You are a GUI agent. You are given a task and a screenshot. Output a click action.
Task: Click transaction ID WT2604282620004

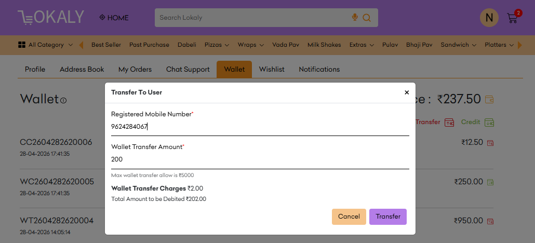click(x=57, y=221)
